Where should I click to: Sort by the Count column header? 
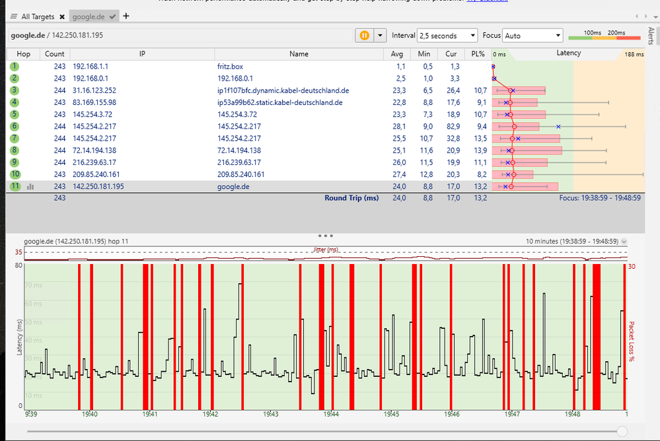[x=55, y=54]
